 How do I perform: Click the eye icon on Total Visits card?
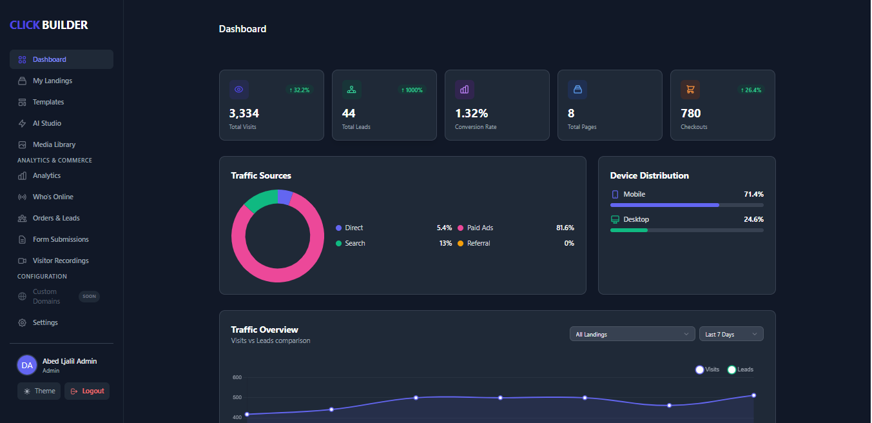coord(238,89)
